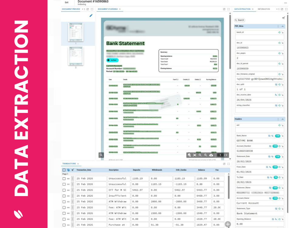Click the Bank_Name value GOTYME BANK field

coord(260,141)
